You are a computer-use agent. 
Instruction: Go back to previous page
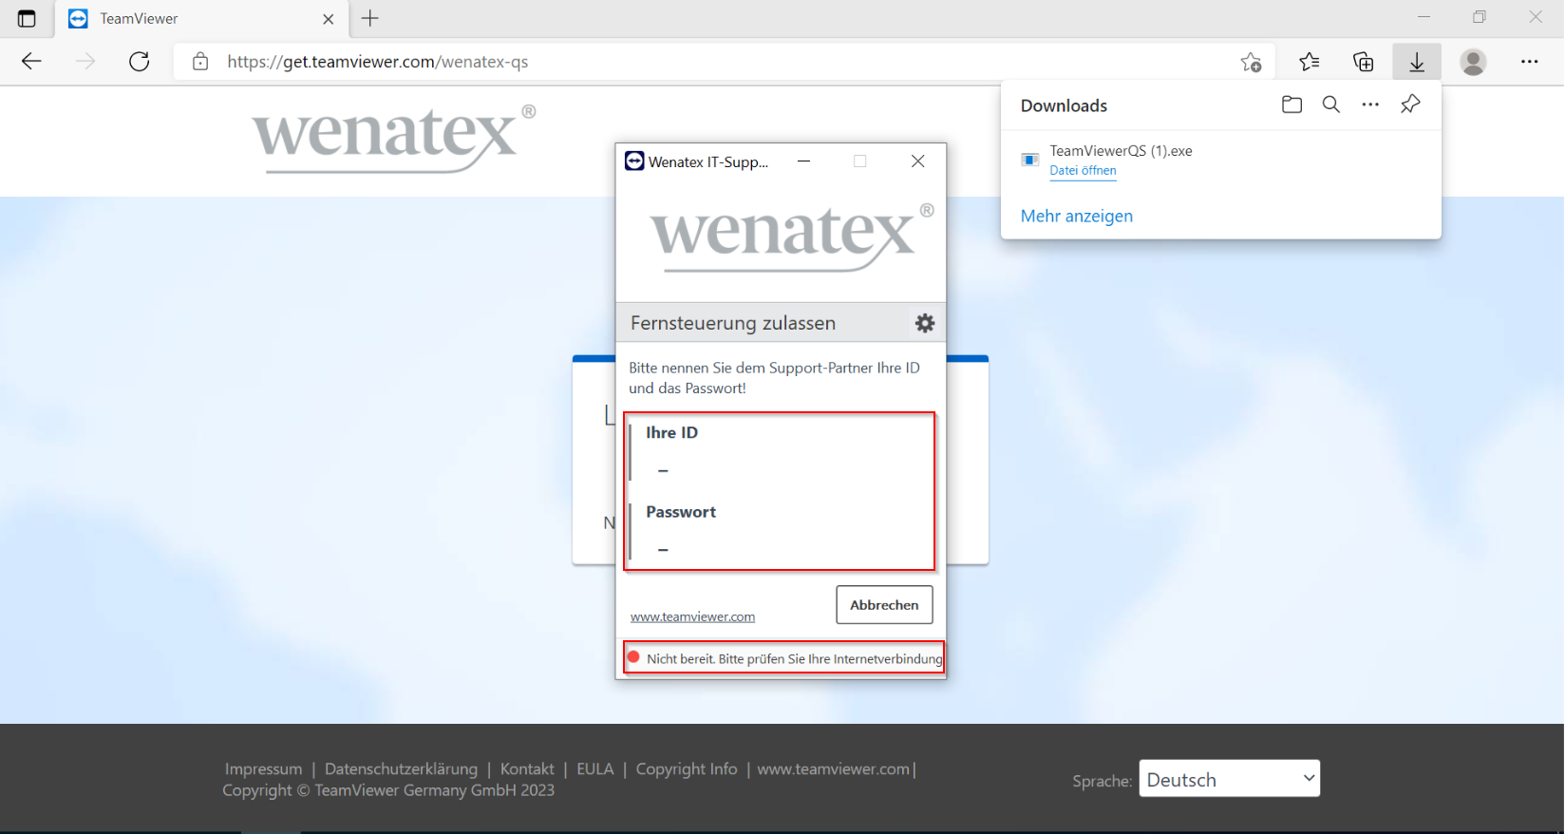pos(31,62)
